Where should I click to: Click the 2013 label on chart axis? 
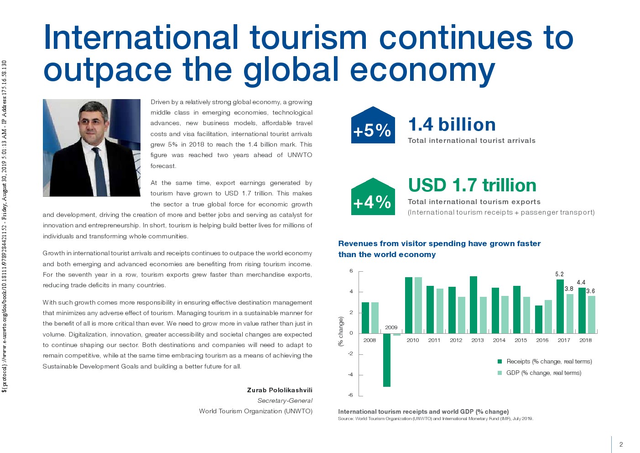tap(477, 340)
